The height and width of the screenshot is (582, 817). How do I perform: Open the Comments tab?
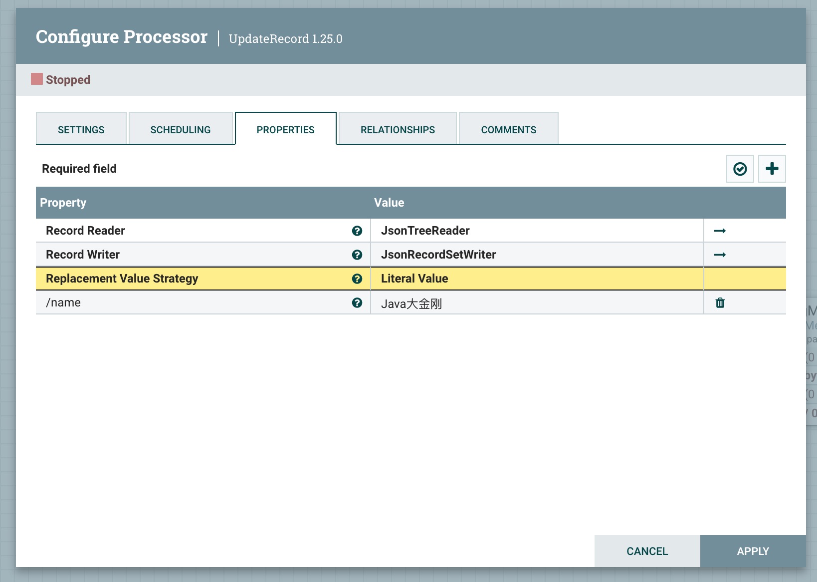point(508,129)
